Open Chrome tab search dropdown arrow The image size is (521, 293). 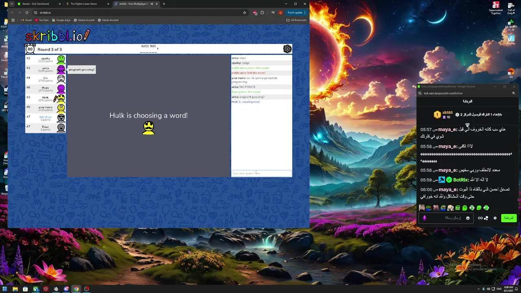11,4
